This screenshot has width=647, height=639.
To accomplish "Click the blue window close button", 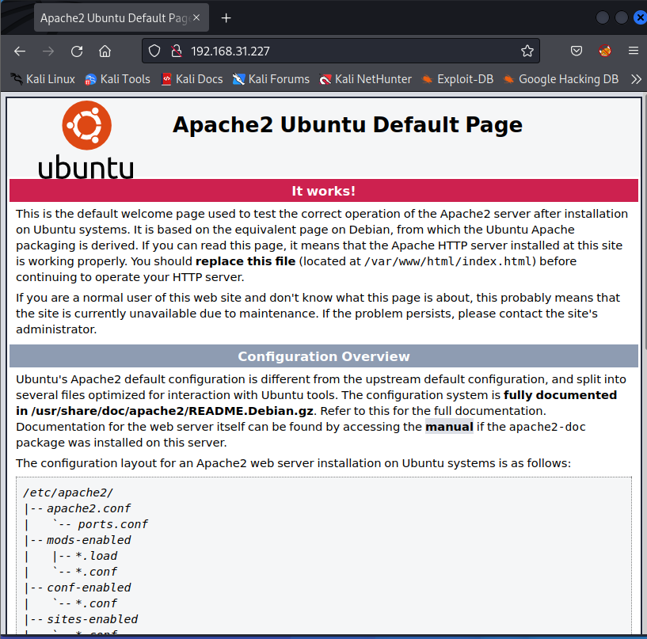I will click(x=641, y=17).
